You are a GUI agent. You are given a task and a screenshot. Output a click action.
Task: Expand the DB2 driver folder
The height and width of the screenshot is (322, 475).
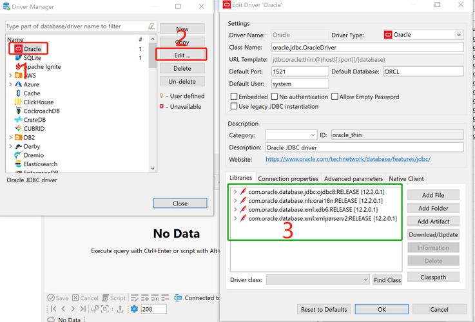pyautogui.click(x=10, y=138)
